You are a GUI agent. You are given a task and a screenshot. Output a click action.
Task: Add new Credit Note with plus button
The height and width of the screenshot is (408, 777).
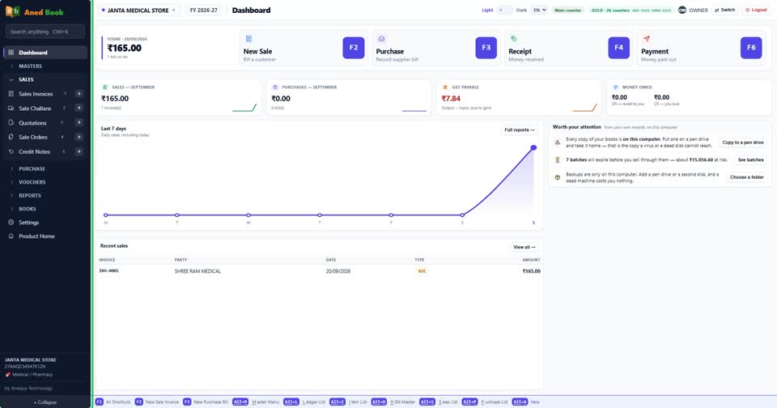pos(79,151)
